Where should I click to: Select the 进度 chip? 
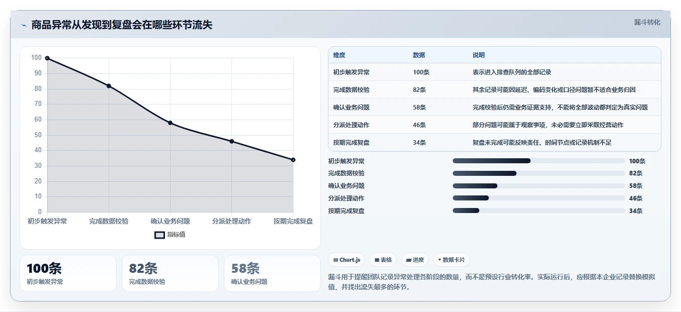pos(414,260)
